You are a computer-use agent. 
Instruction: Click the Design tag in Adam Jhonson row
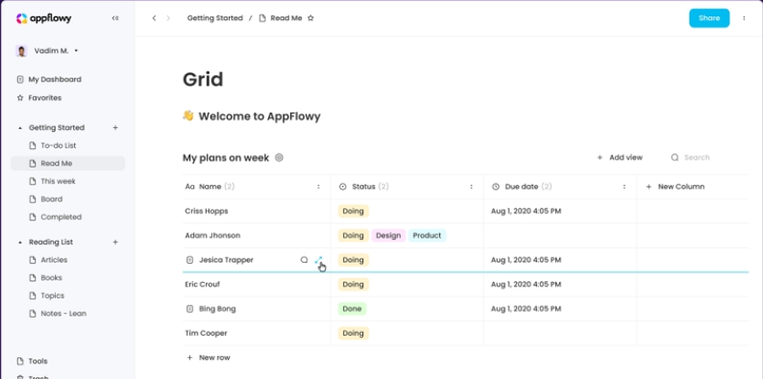(x=388, y=235)
